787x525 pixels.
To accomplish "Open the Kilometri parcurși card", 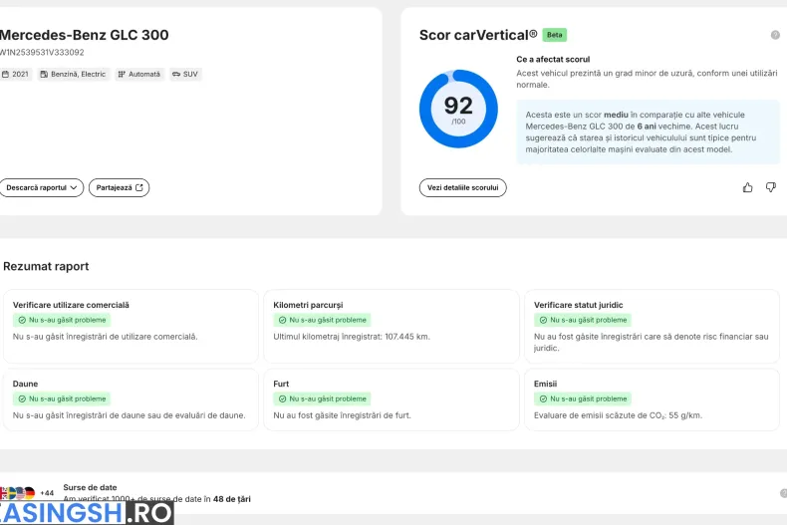I will click(391, 326).
